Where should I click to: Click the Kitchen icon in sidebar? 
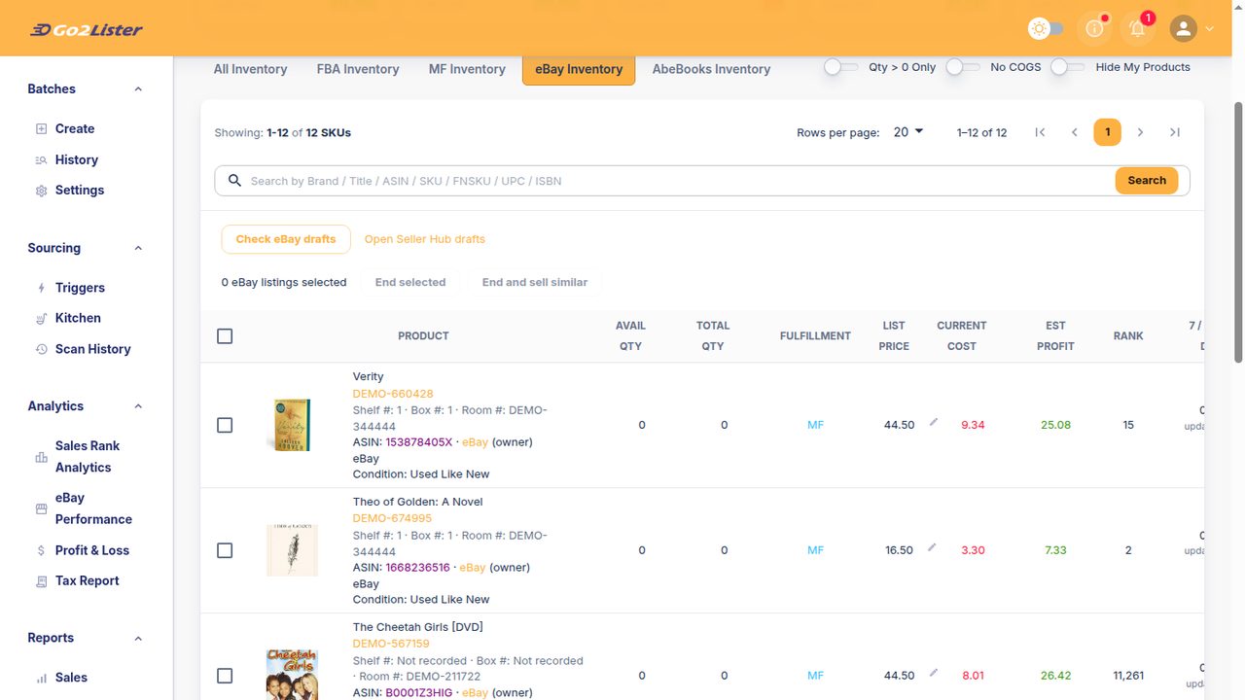41,318
